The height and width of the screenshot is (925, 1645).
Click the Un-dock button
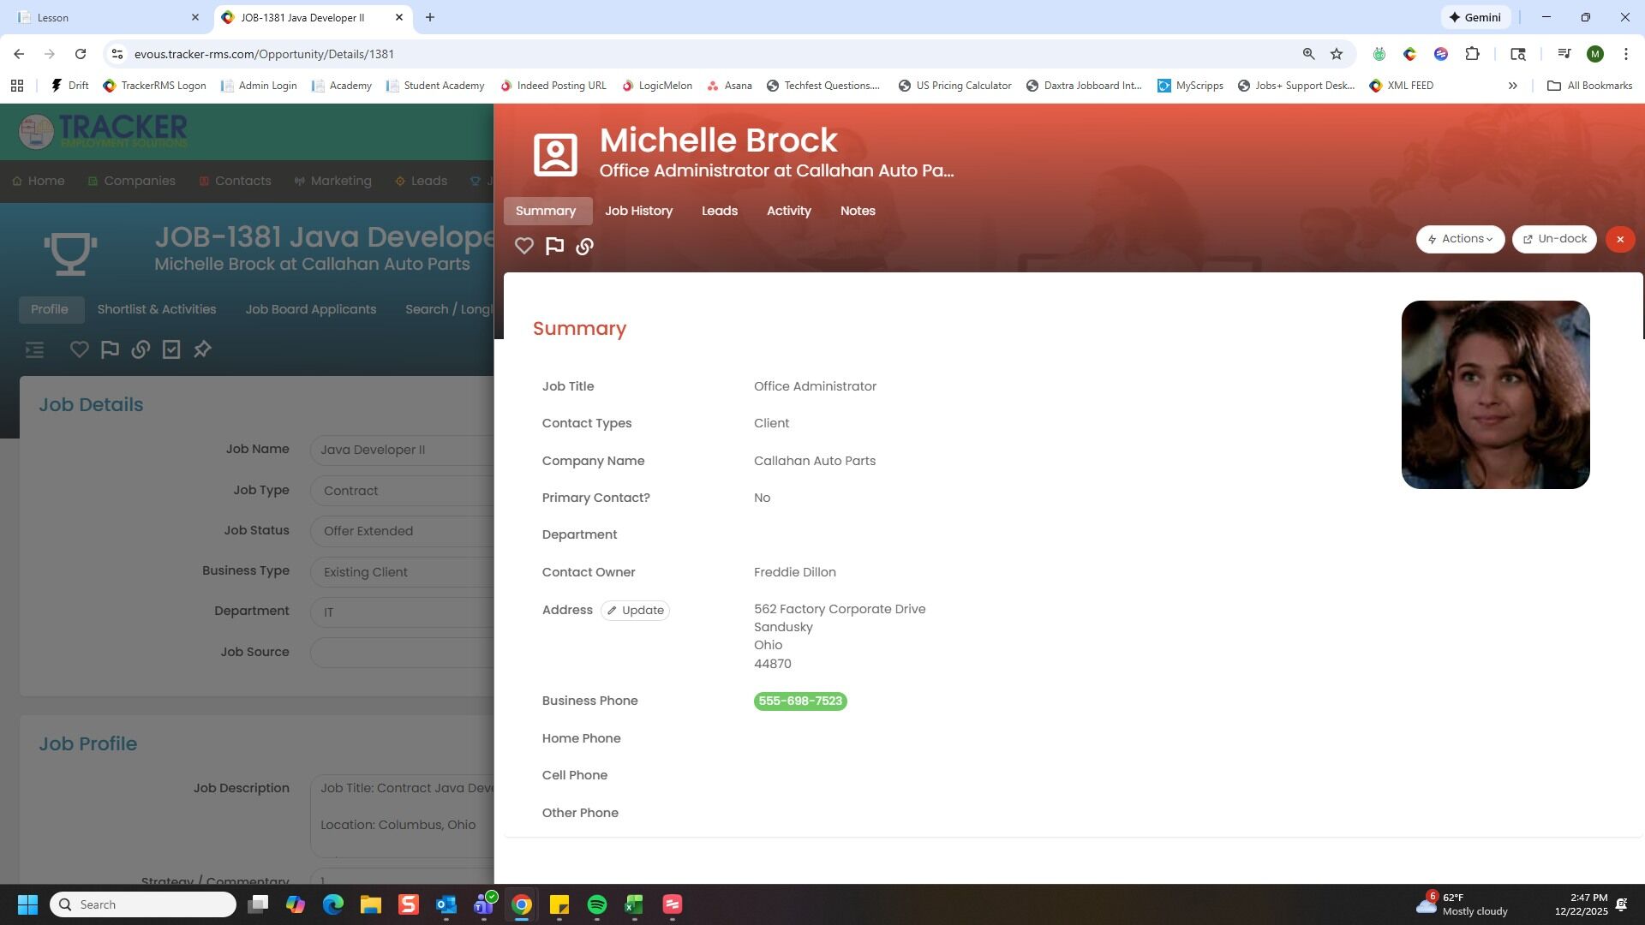pyautogui.click(x=1554, y=239)
